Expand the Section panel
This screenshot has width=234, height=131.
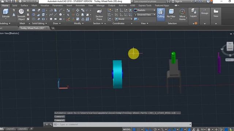coord(98,23)
